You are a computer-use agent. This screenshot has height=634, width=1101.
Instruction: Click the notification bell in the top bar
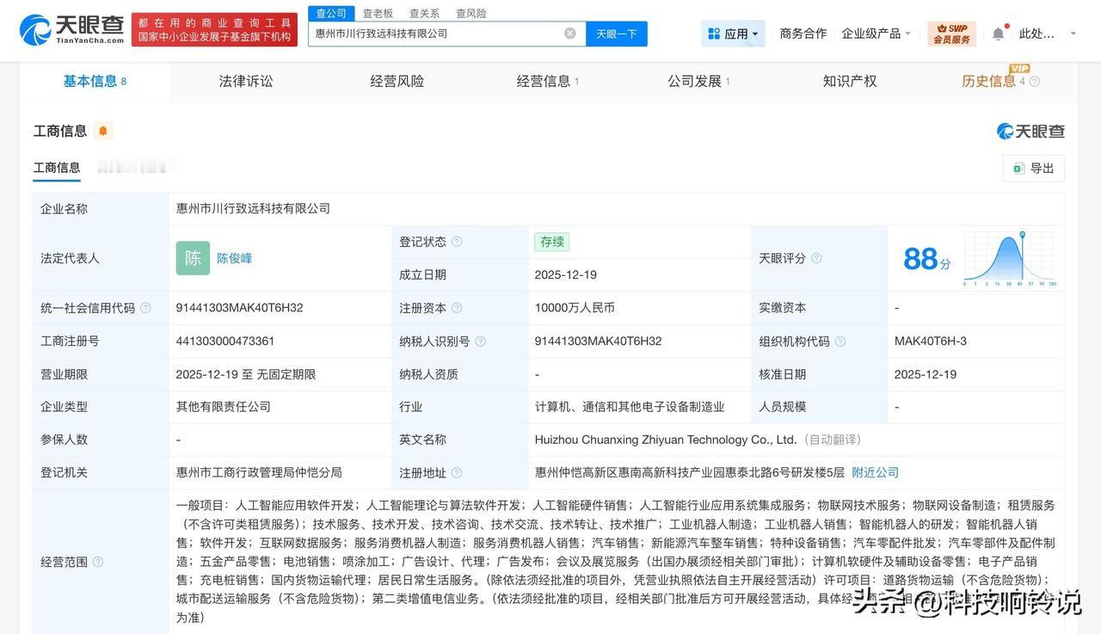click(x=997, y=31)
